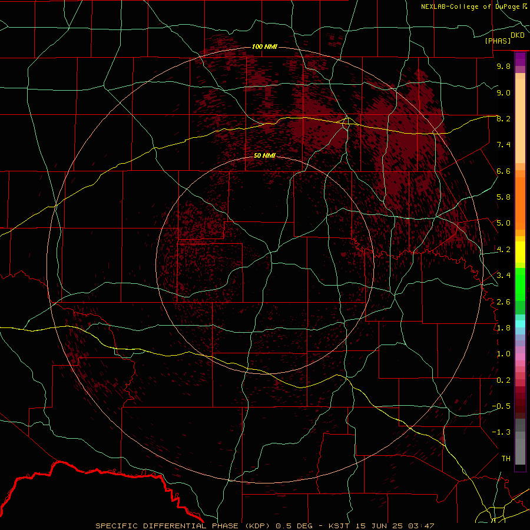Click the 8.2 color scale value

(x=503, y=118)
